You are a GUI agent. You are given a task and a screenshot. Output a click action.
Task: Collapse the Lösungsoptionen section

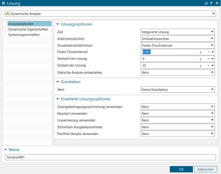click(x=58, y=24)
